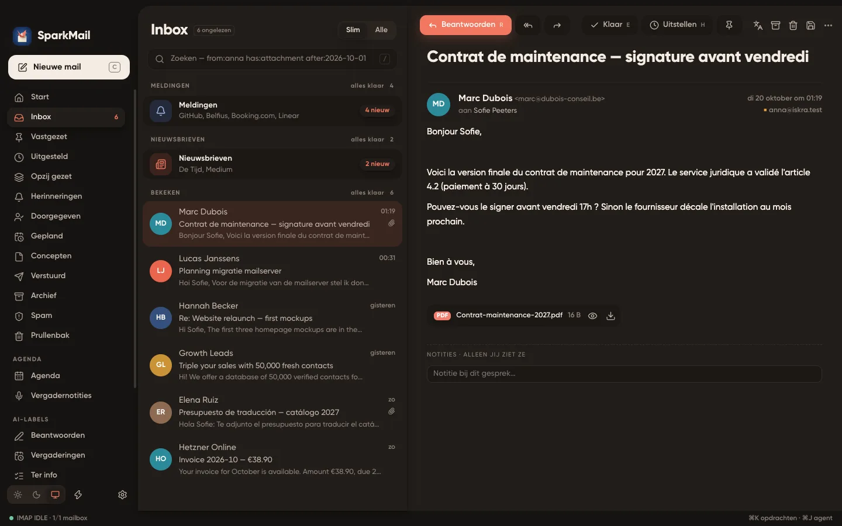The image size is (842, 526).
Task: Click the save icon in the email toolbar
Action: (x=810, y=25)
